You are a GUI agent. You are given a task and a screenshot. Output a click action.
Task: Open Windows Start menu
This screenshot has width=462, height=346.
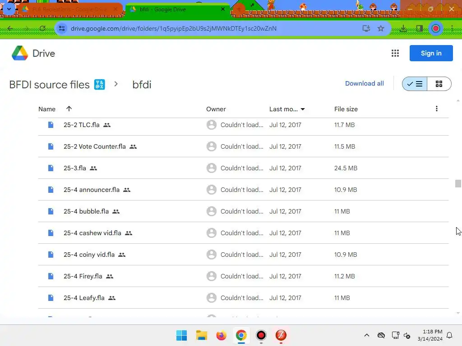coord(181,335)
